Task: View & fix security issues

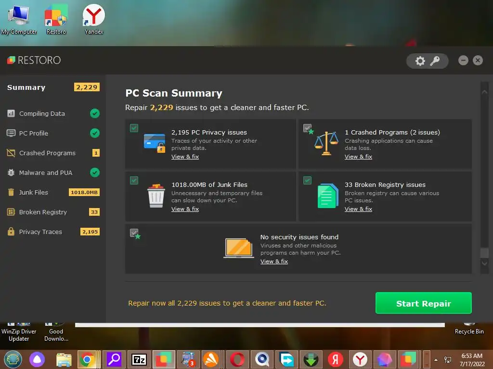Action: tap(274, 261)
